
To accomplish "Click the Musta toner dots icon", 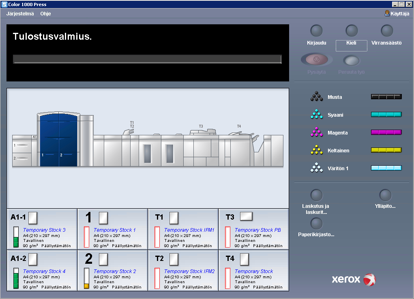I will click(x=317, y=96).
